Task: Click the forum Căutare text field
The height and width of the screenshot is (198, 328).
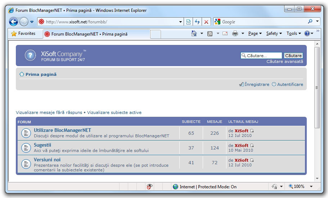Action: [x=261, y=56]
